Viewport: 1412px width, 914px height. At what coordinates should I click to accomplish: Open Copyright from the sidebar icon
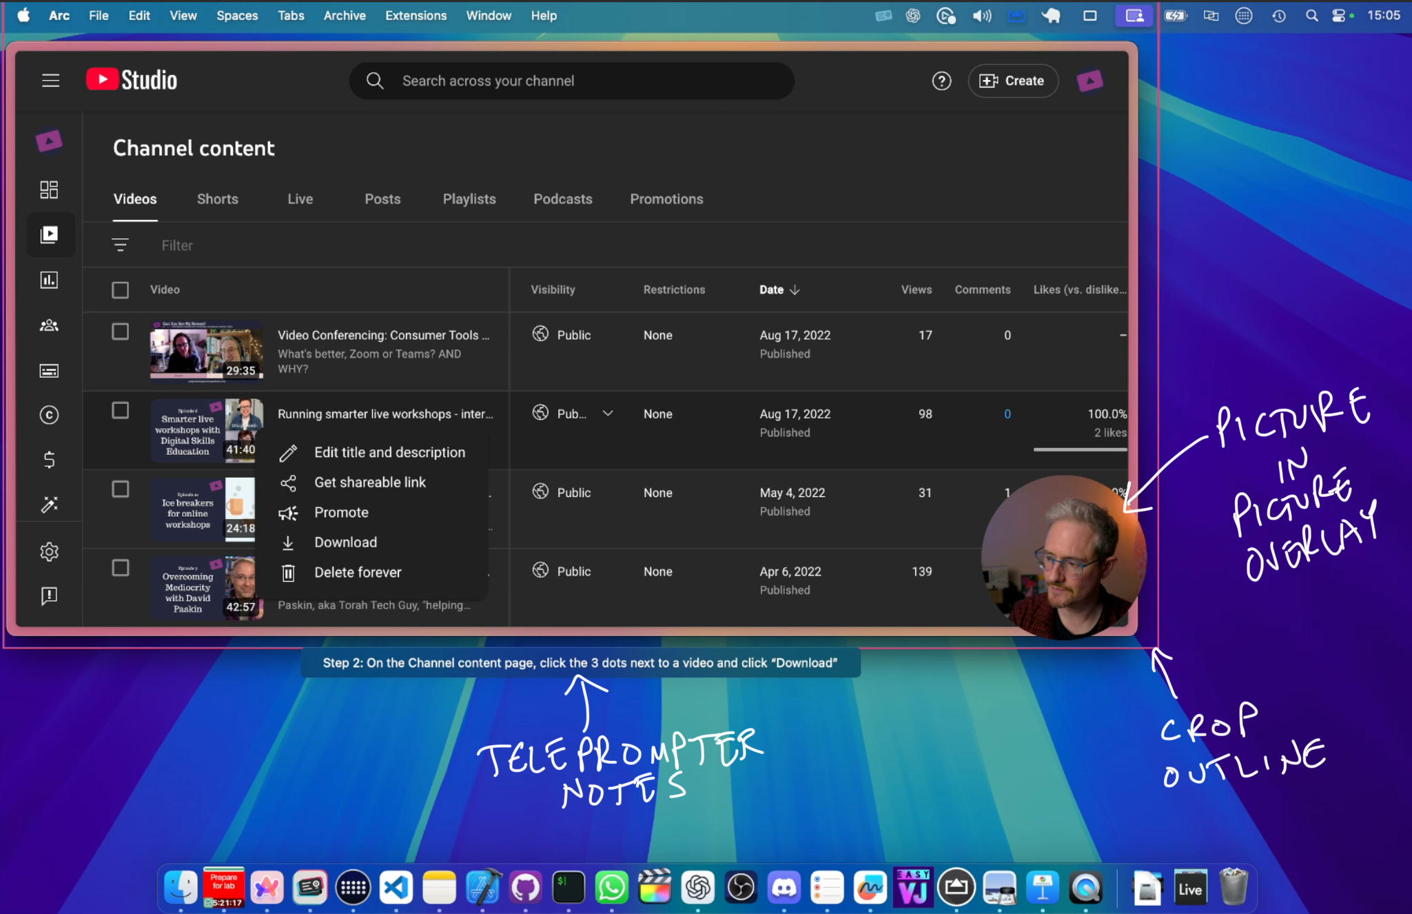[x=49, y=415]
